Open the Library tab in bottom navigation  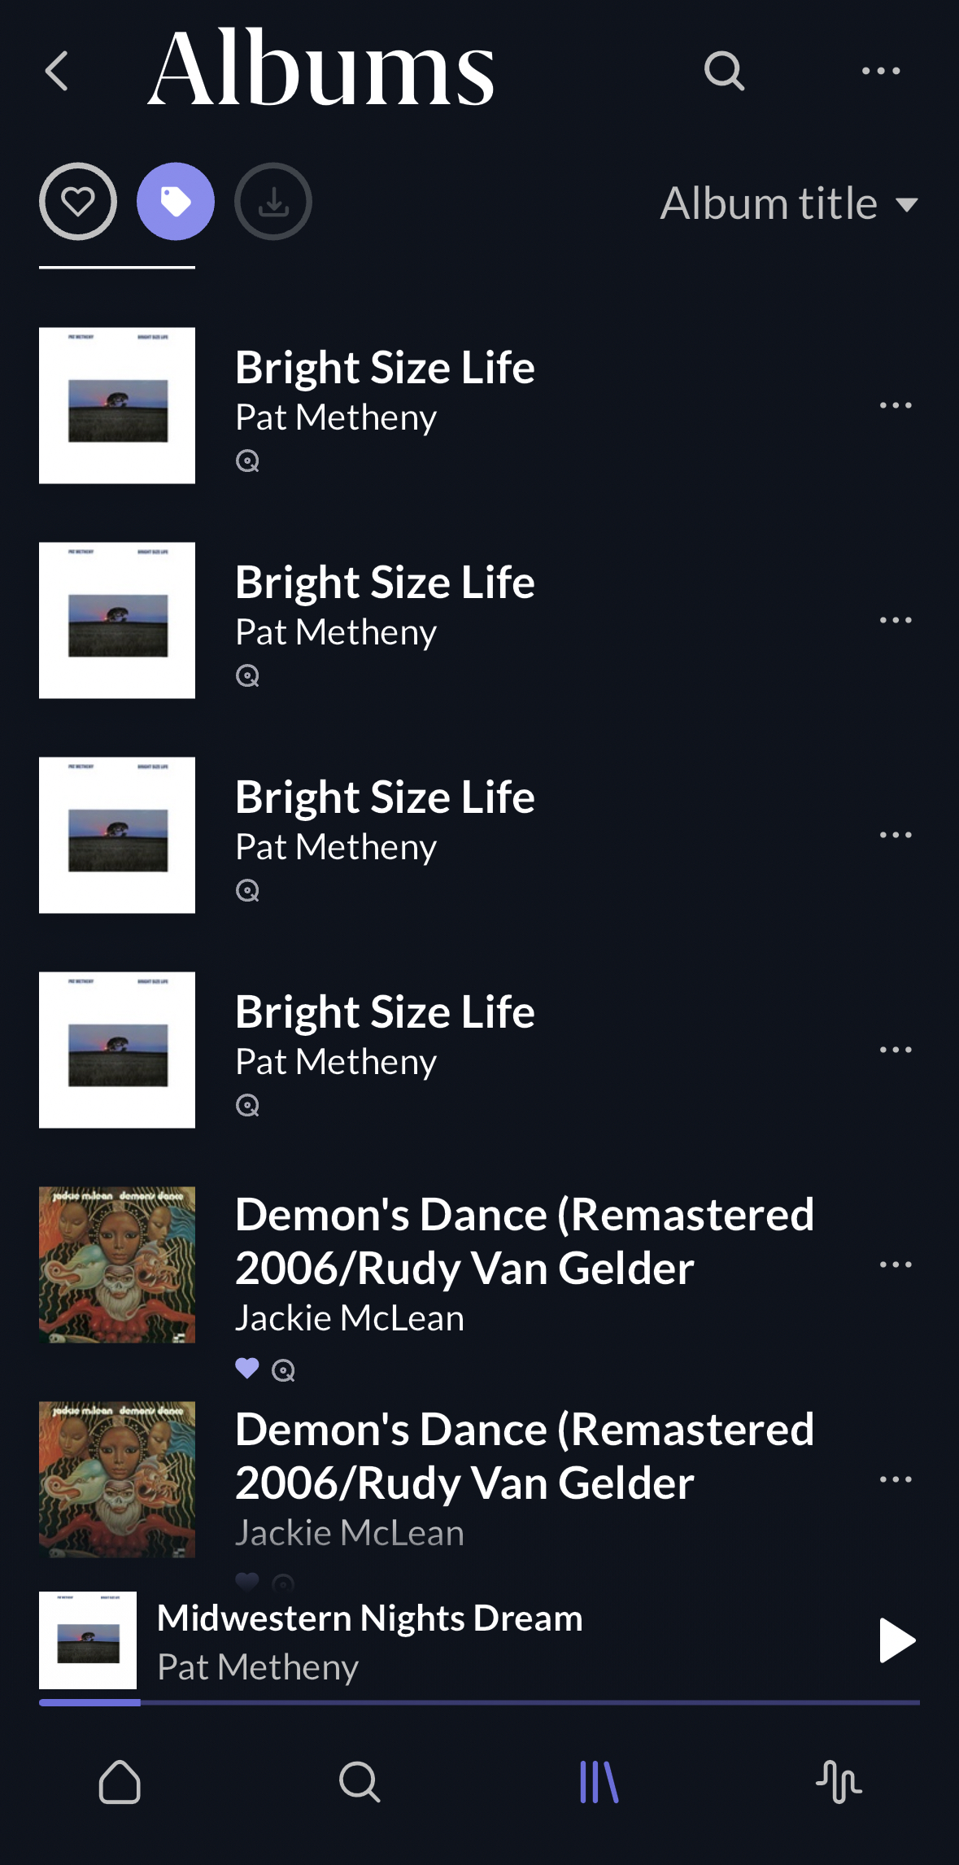pyautogui.click(x=599, y=1782)
